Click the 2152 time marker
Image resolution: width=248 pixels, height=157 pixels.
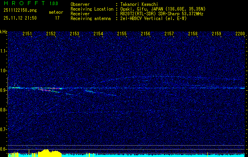[50, 34]
